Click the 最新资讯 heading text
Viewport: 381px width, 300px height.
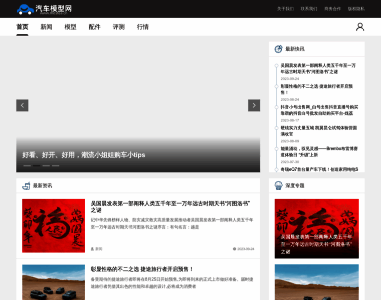click(43, 185)
